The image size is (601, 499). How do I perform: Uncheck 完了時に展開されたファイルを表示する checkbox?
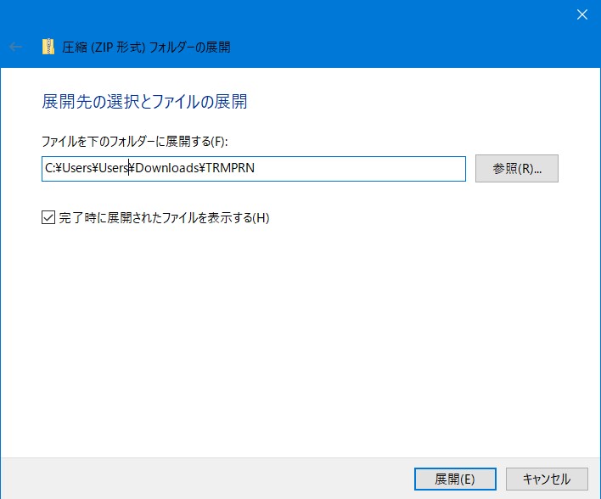[x=48, y=217]
